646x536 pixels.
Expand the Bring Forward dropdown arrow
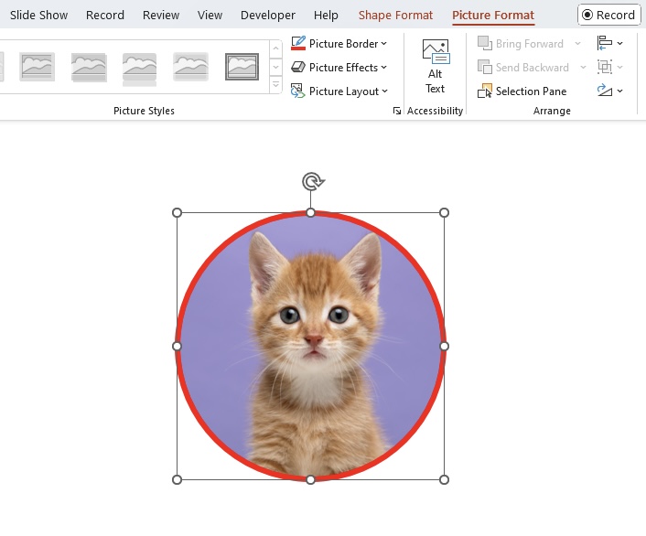pos(577,44)
